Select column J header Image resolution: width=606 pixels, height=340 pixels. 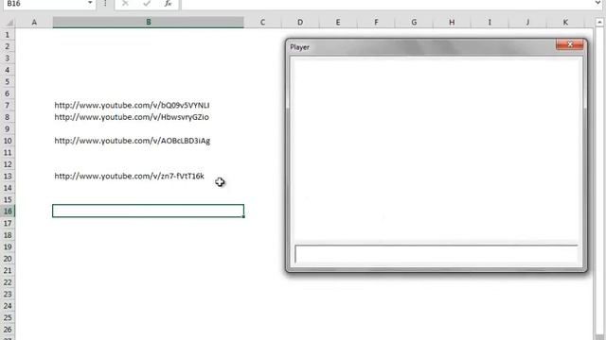[527, 23]
